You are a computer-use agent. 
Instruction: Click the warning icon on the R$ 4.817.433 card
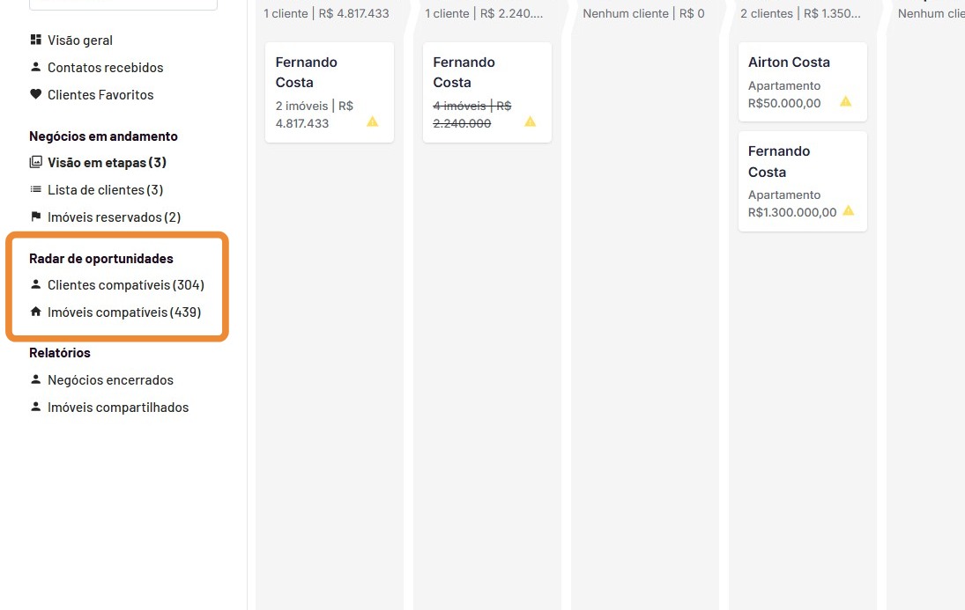pyautogui.click(x=372, y=121)
